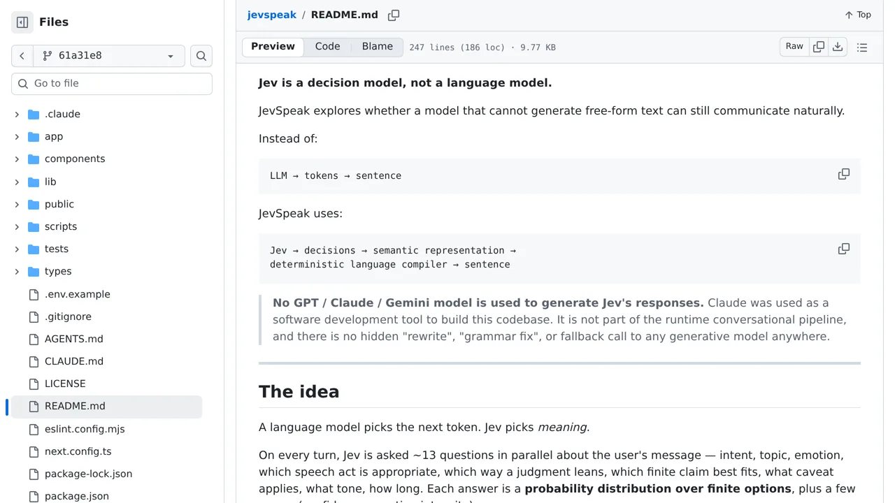Jump to Top of file
895x503 pixels.
pyautogui.click(x=857, y=15)
